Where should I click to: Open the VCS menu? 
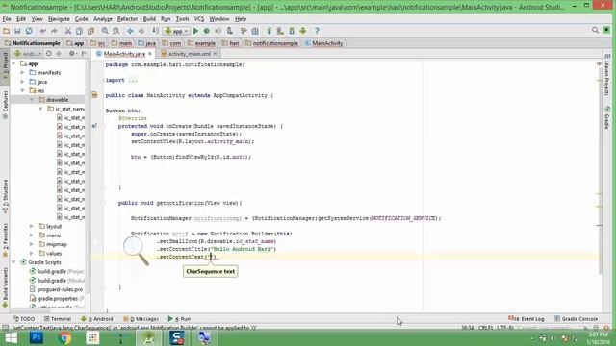point(199,19)
